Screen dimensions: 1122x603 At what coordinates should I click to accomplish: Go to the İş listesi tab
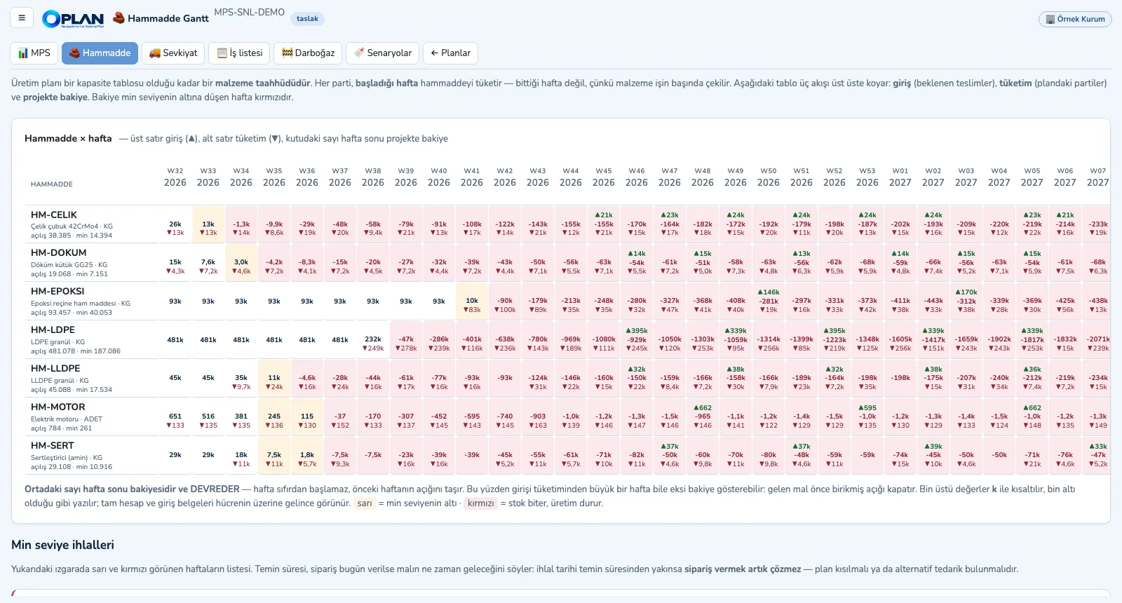(x=239, y=53)
